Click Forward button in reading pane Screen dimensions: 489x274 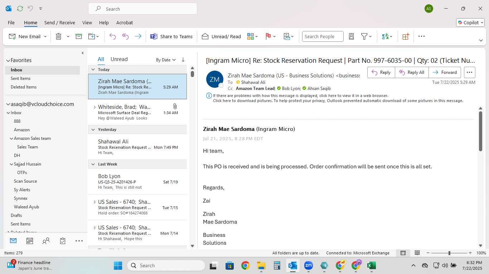(x=445, y=72)
